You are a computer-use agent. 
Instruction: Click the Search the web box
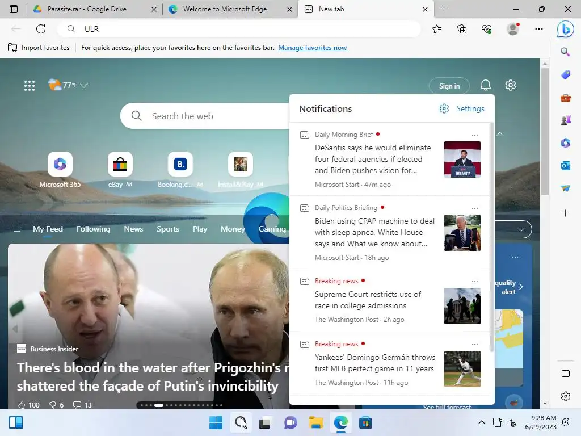[x=205, y=116]
